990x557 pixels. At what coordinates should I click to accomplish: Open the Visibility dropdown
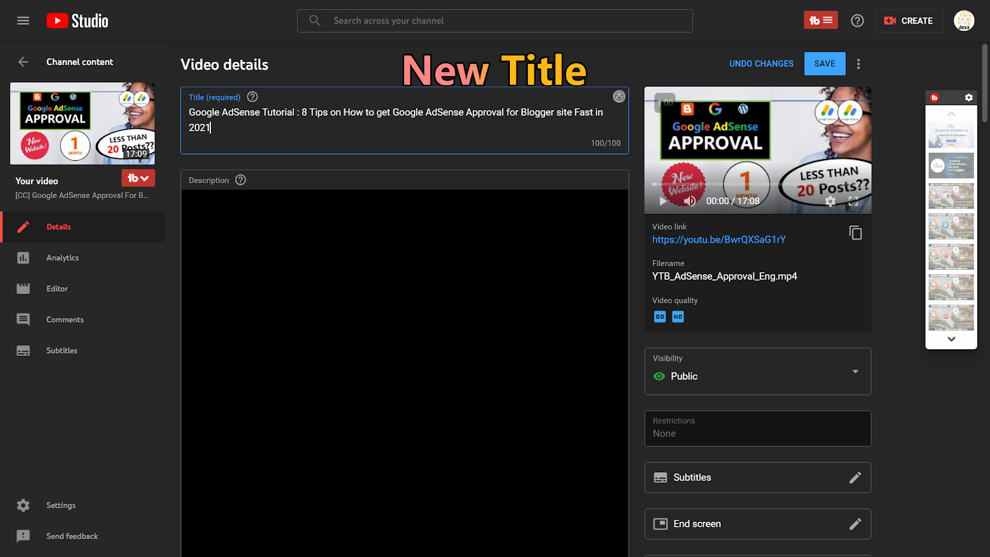pos(757,371)
